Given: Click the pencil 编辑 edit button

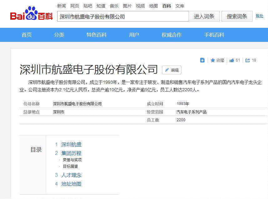Looking at the screenshot, I should (x=172, y=70).
